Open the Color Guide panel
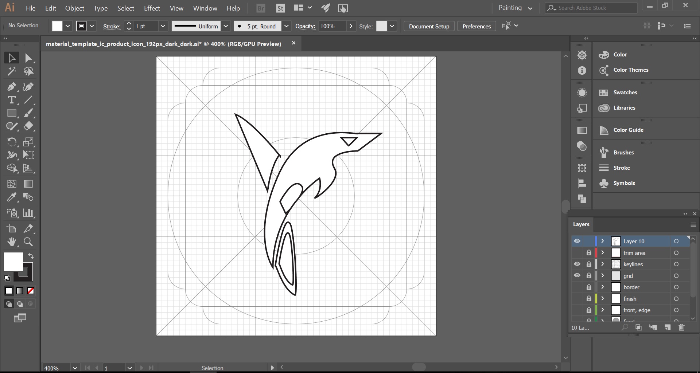This screenshot has width=700, height=373. point(628,130)
